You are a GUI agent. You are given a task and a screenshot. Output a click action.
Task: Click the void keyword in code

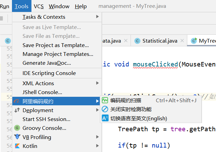pos(122,64)
